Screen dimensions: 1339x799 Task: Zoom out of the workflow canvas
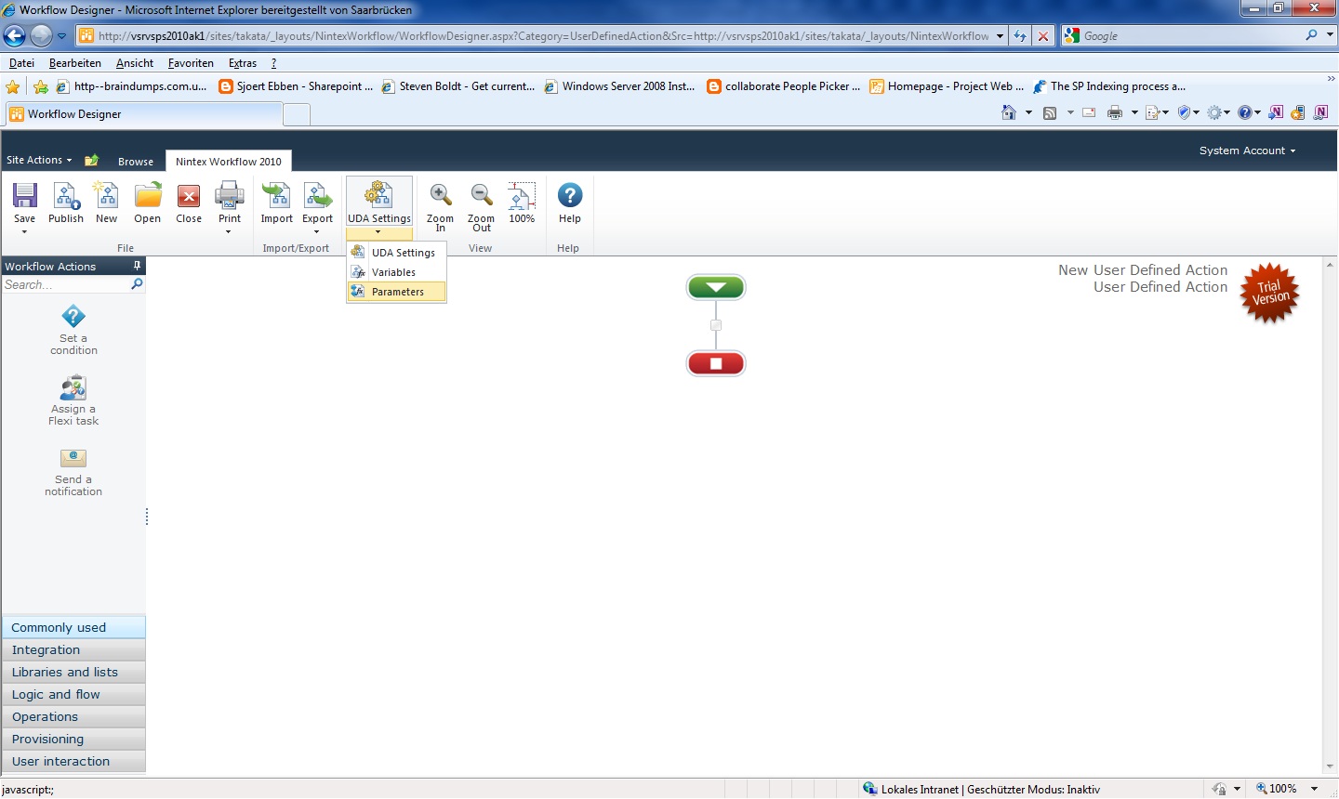click(481, 204)
